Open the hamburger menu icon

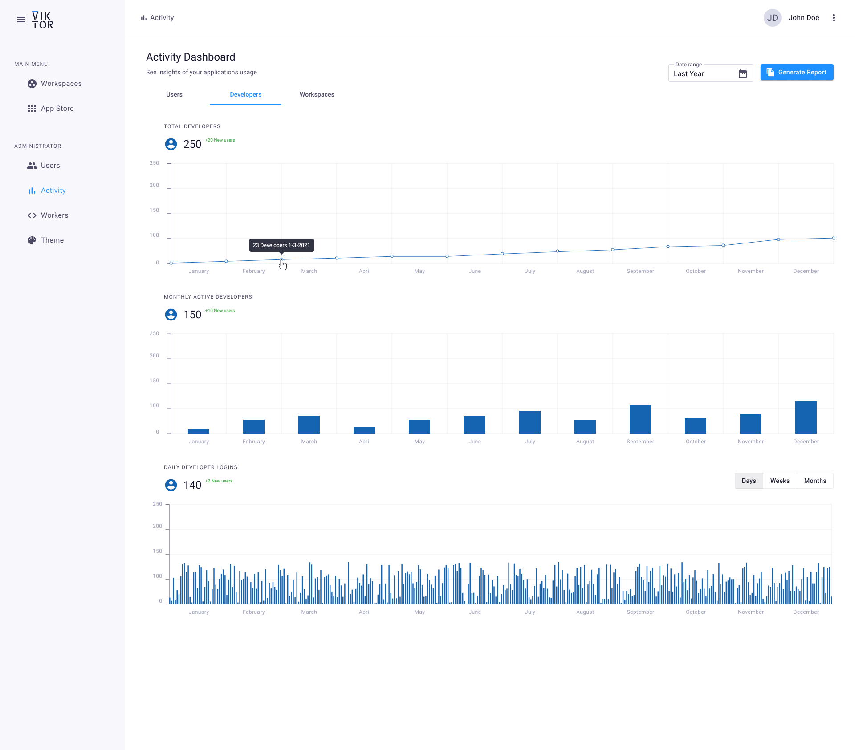pyautogui.click(x=21, y=20)
